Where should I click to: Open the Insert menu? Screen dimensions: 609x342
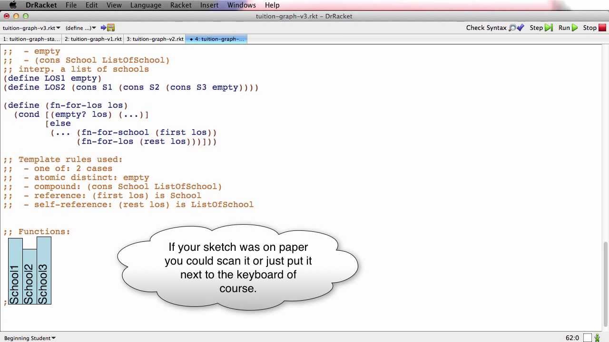tap(209, 5)
